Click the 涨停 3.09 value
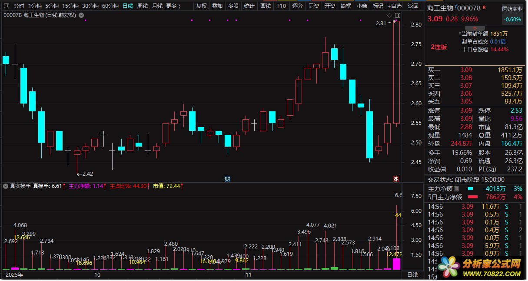This screenshot has width=528, height=281. [x=466, y=110]
